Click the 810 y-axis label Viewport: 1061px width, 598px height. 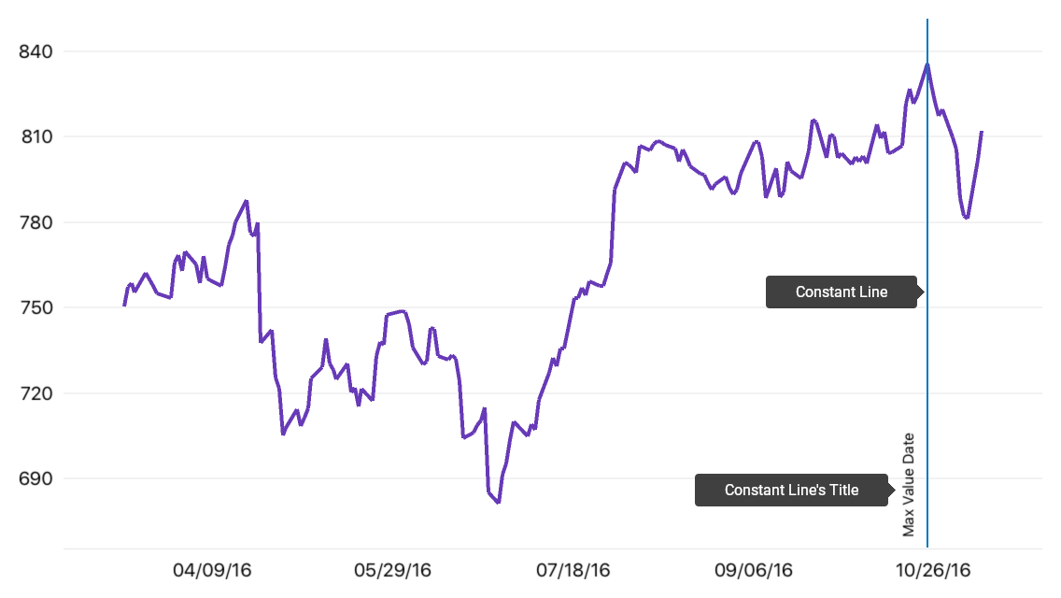tap(35, 136)
